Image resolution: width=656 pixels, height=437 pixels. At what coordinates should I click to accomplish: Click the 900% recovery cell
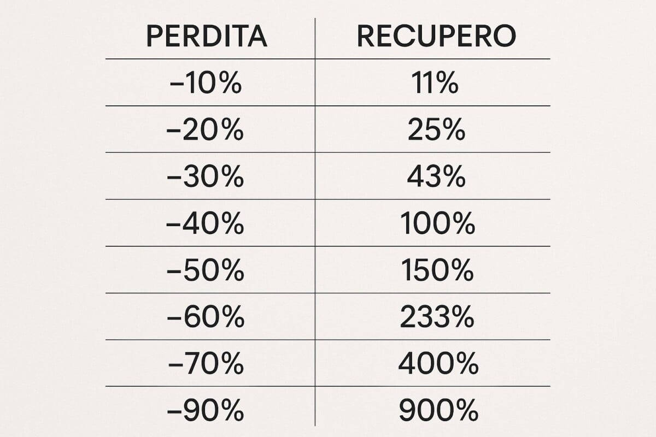click(x=438, y=411)
